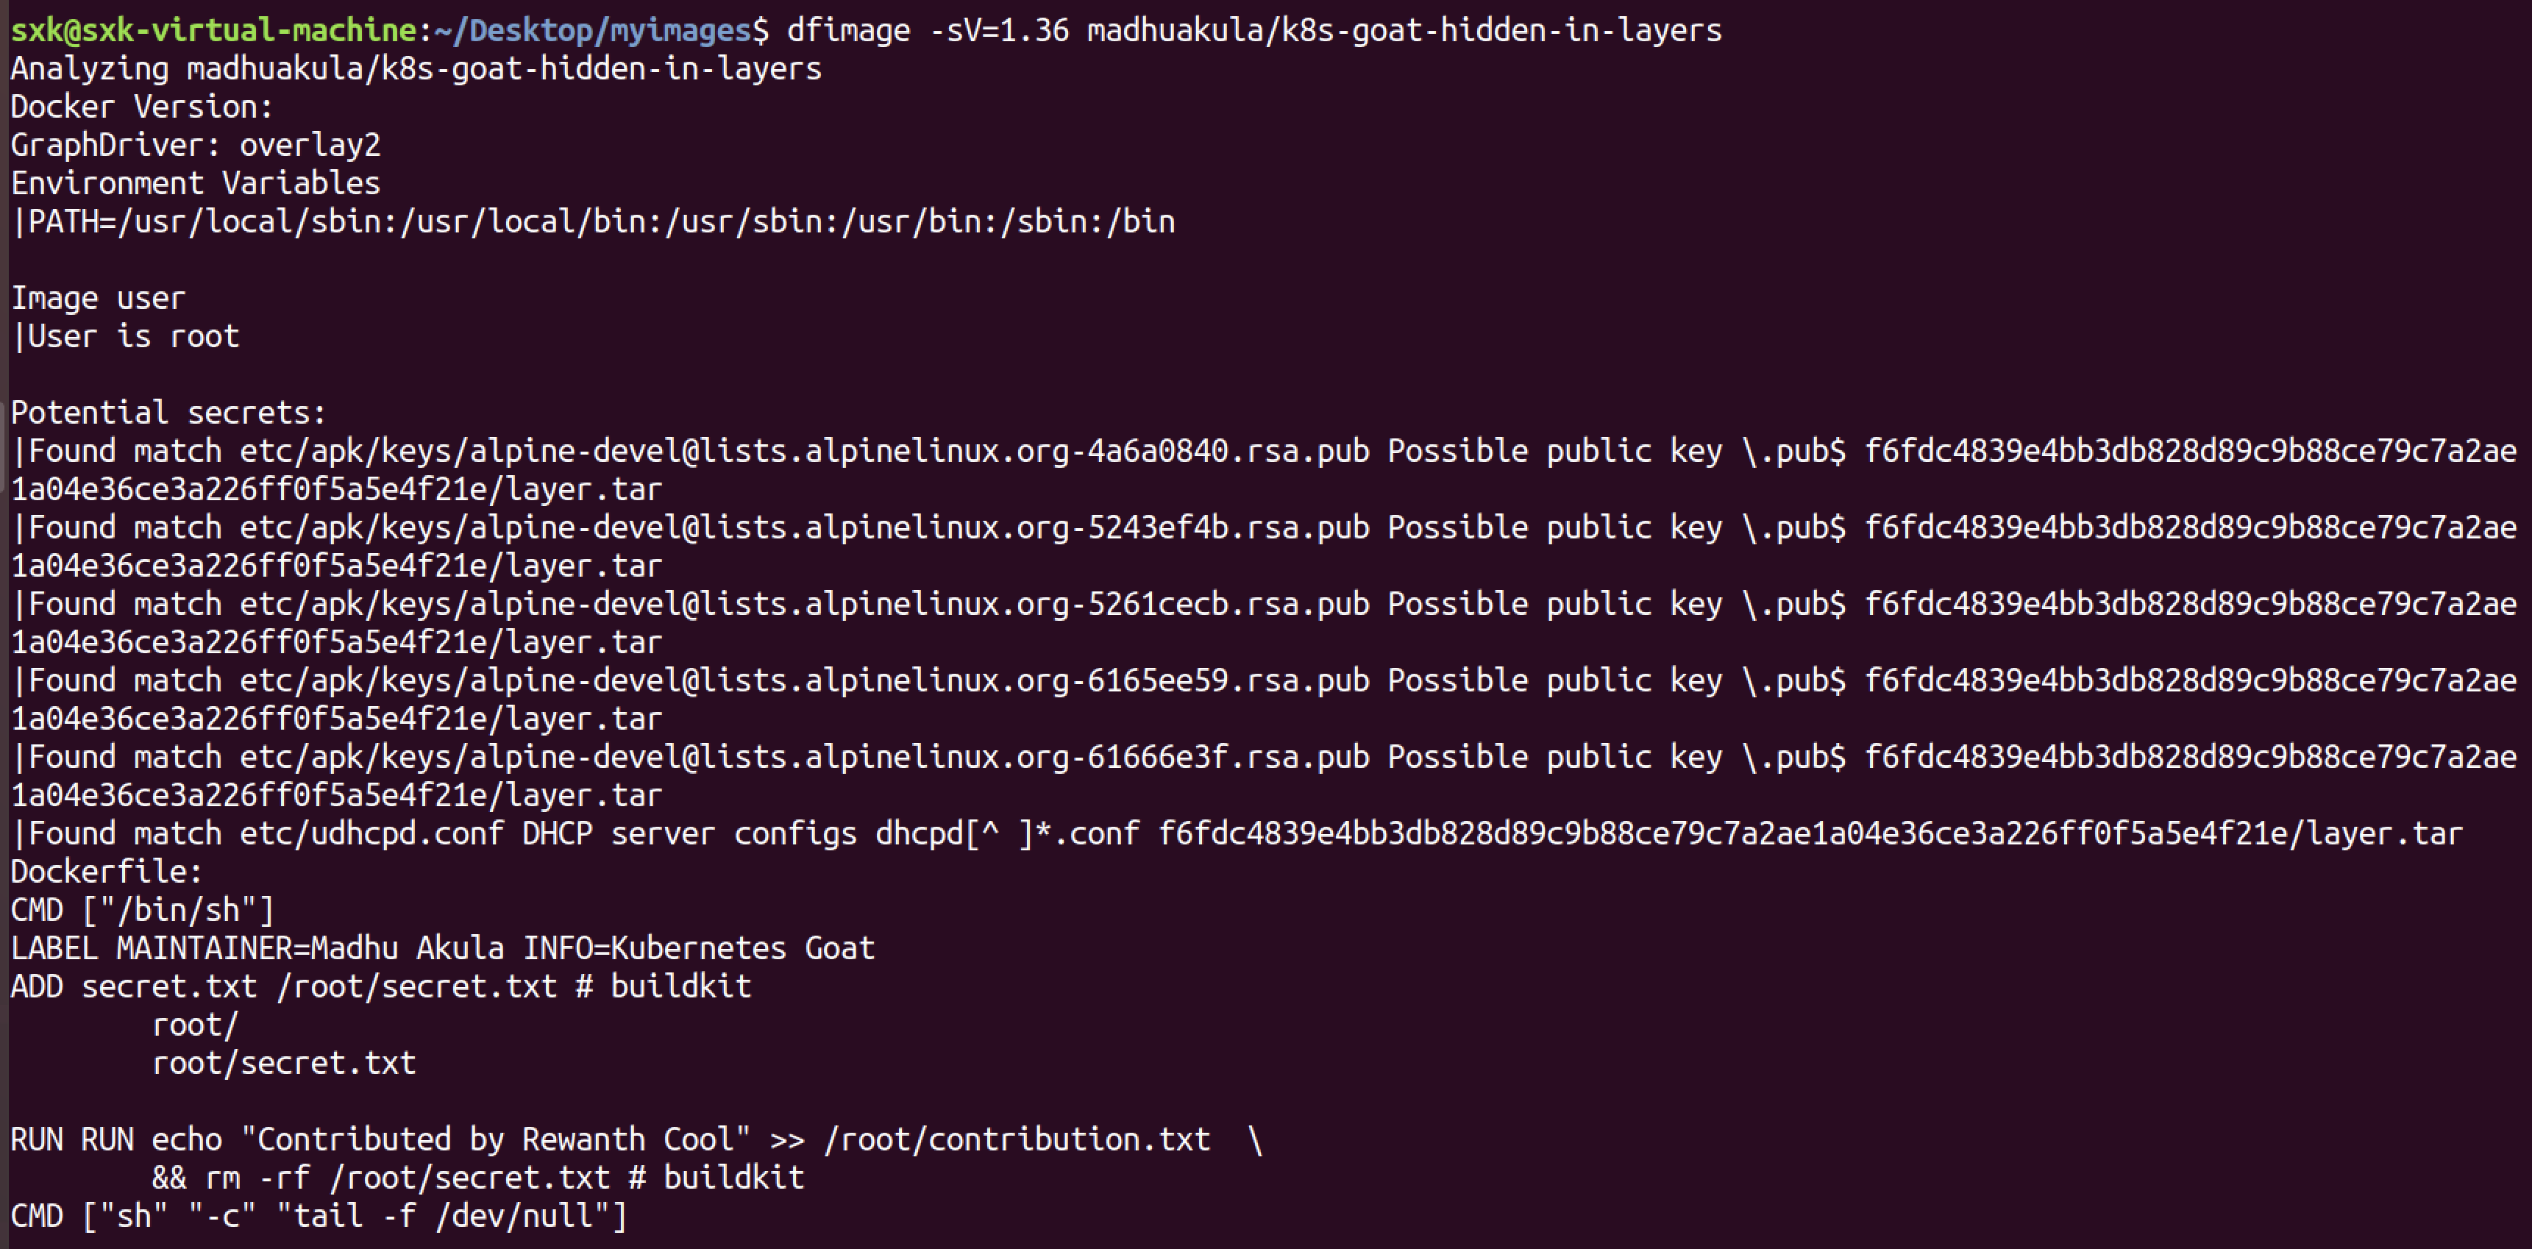
Task: Click the sxk@sxk-virtual-machine prompt text
Action: click(x=213, y=30)
